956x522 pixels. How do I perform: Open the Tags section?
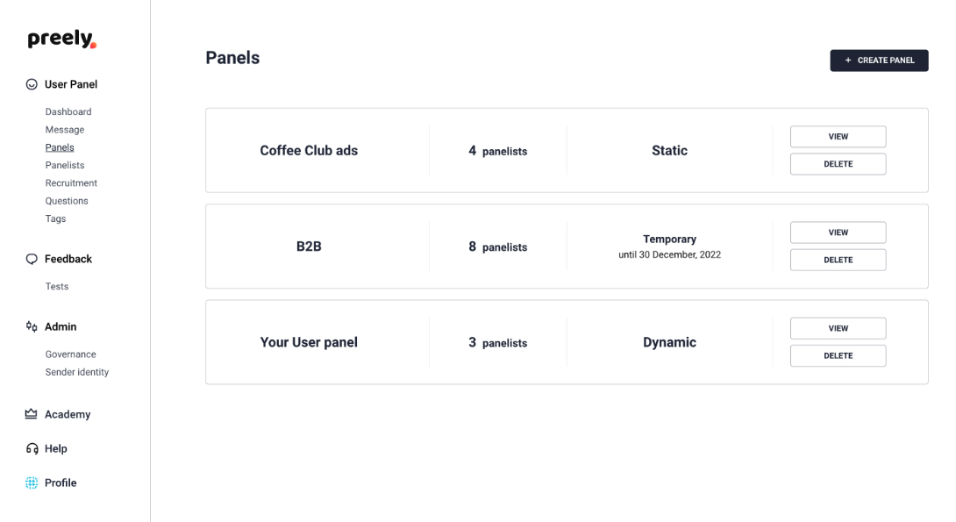[55, 218]
